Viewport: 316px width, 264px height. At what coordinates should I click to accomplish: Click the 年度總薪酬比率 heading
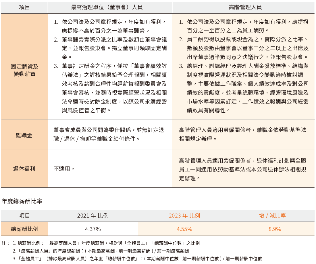click(22, 201)
